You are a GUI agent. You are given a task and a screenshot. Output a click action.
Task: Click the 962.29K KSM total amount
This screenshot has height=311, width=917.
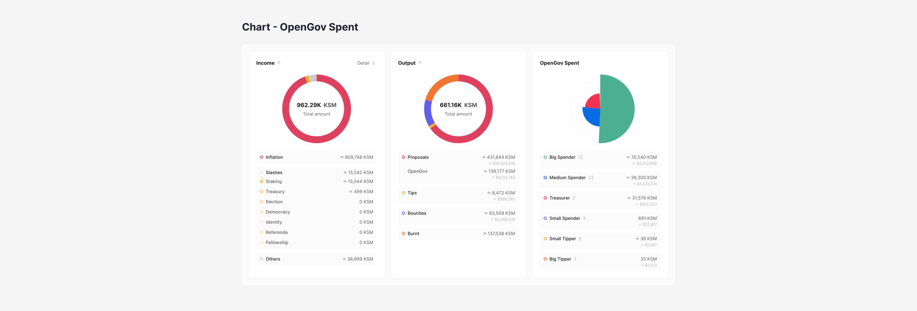tap(316, 105)
